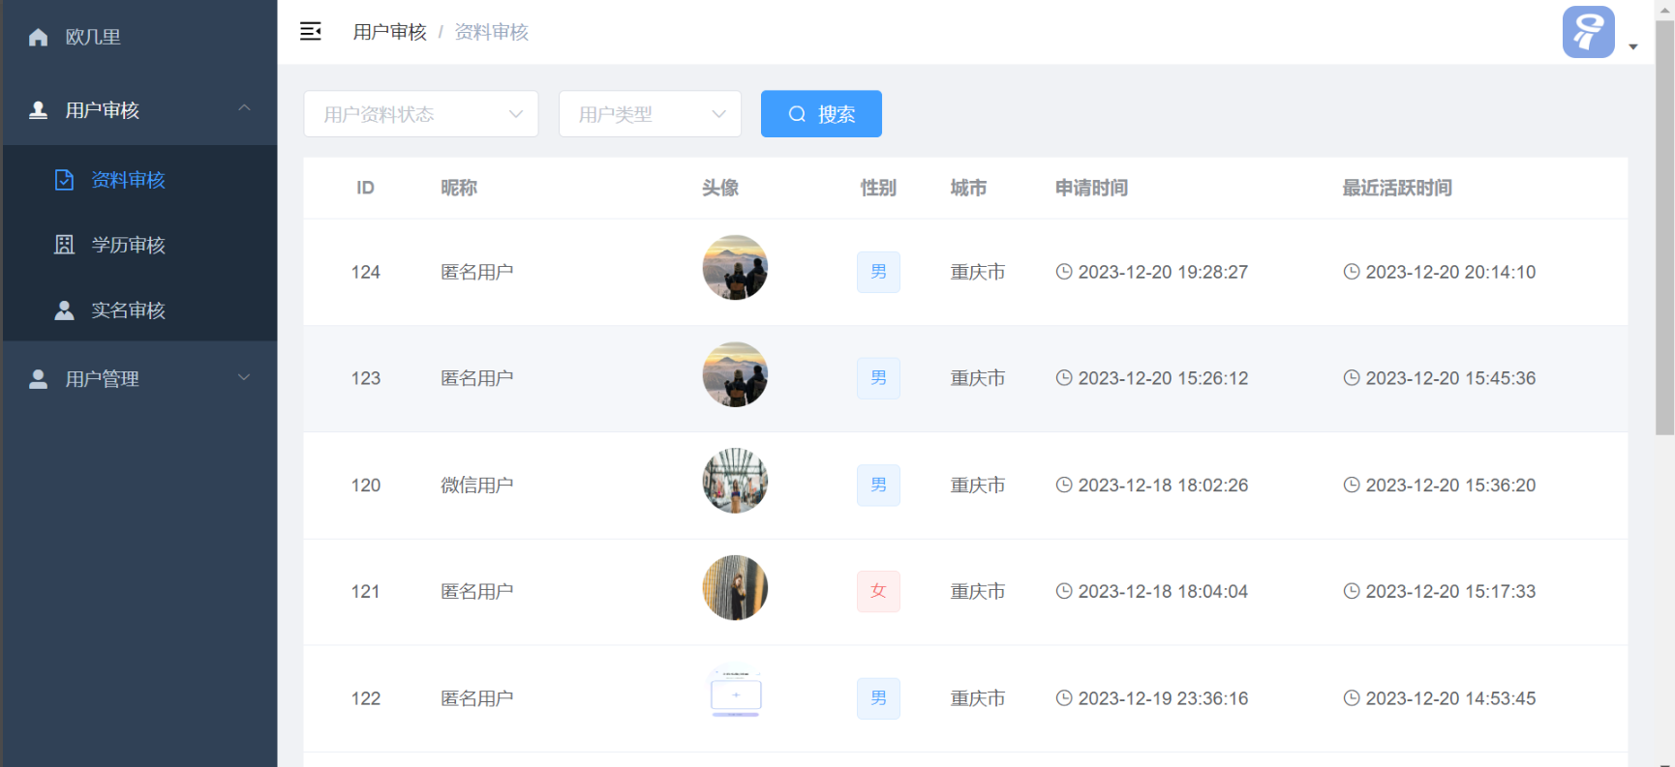Open avatar thumbnail of user 124
This screenshot has height=767, width=1675.
pos(735,268)
